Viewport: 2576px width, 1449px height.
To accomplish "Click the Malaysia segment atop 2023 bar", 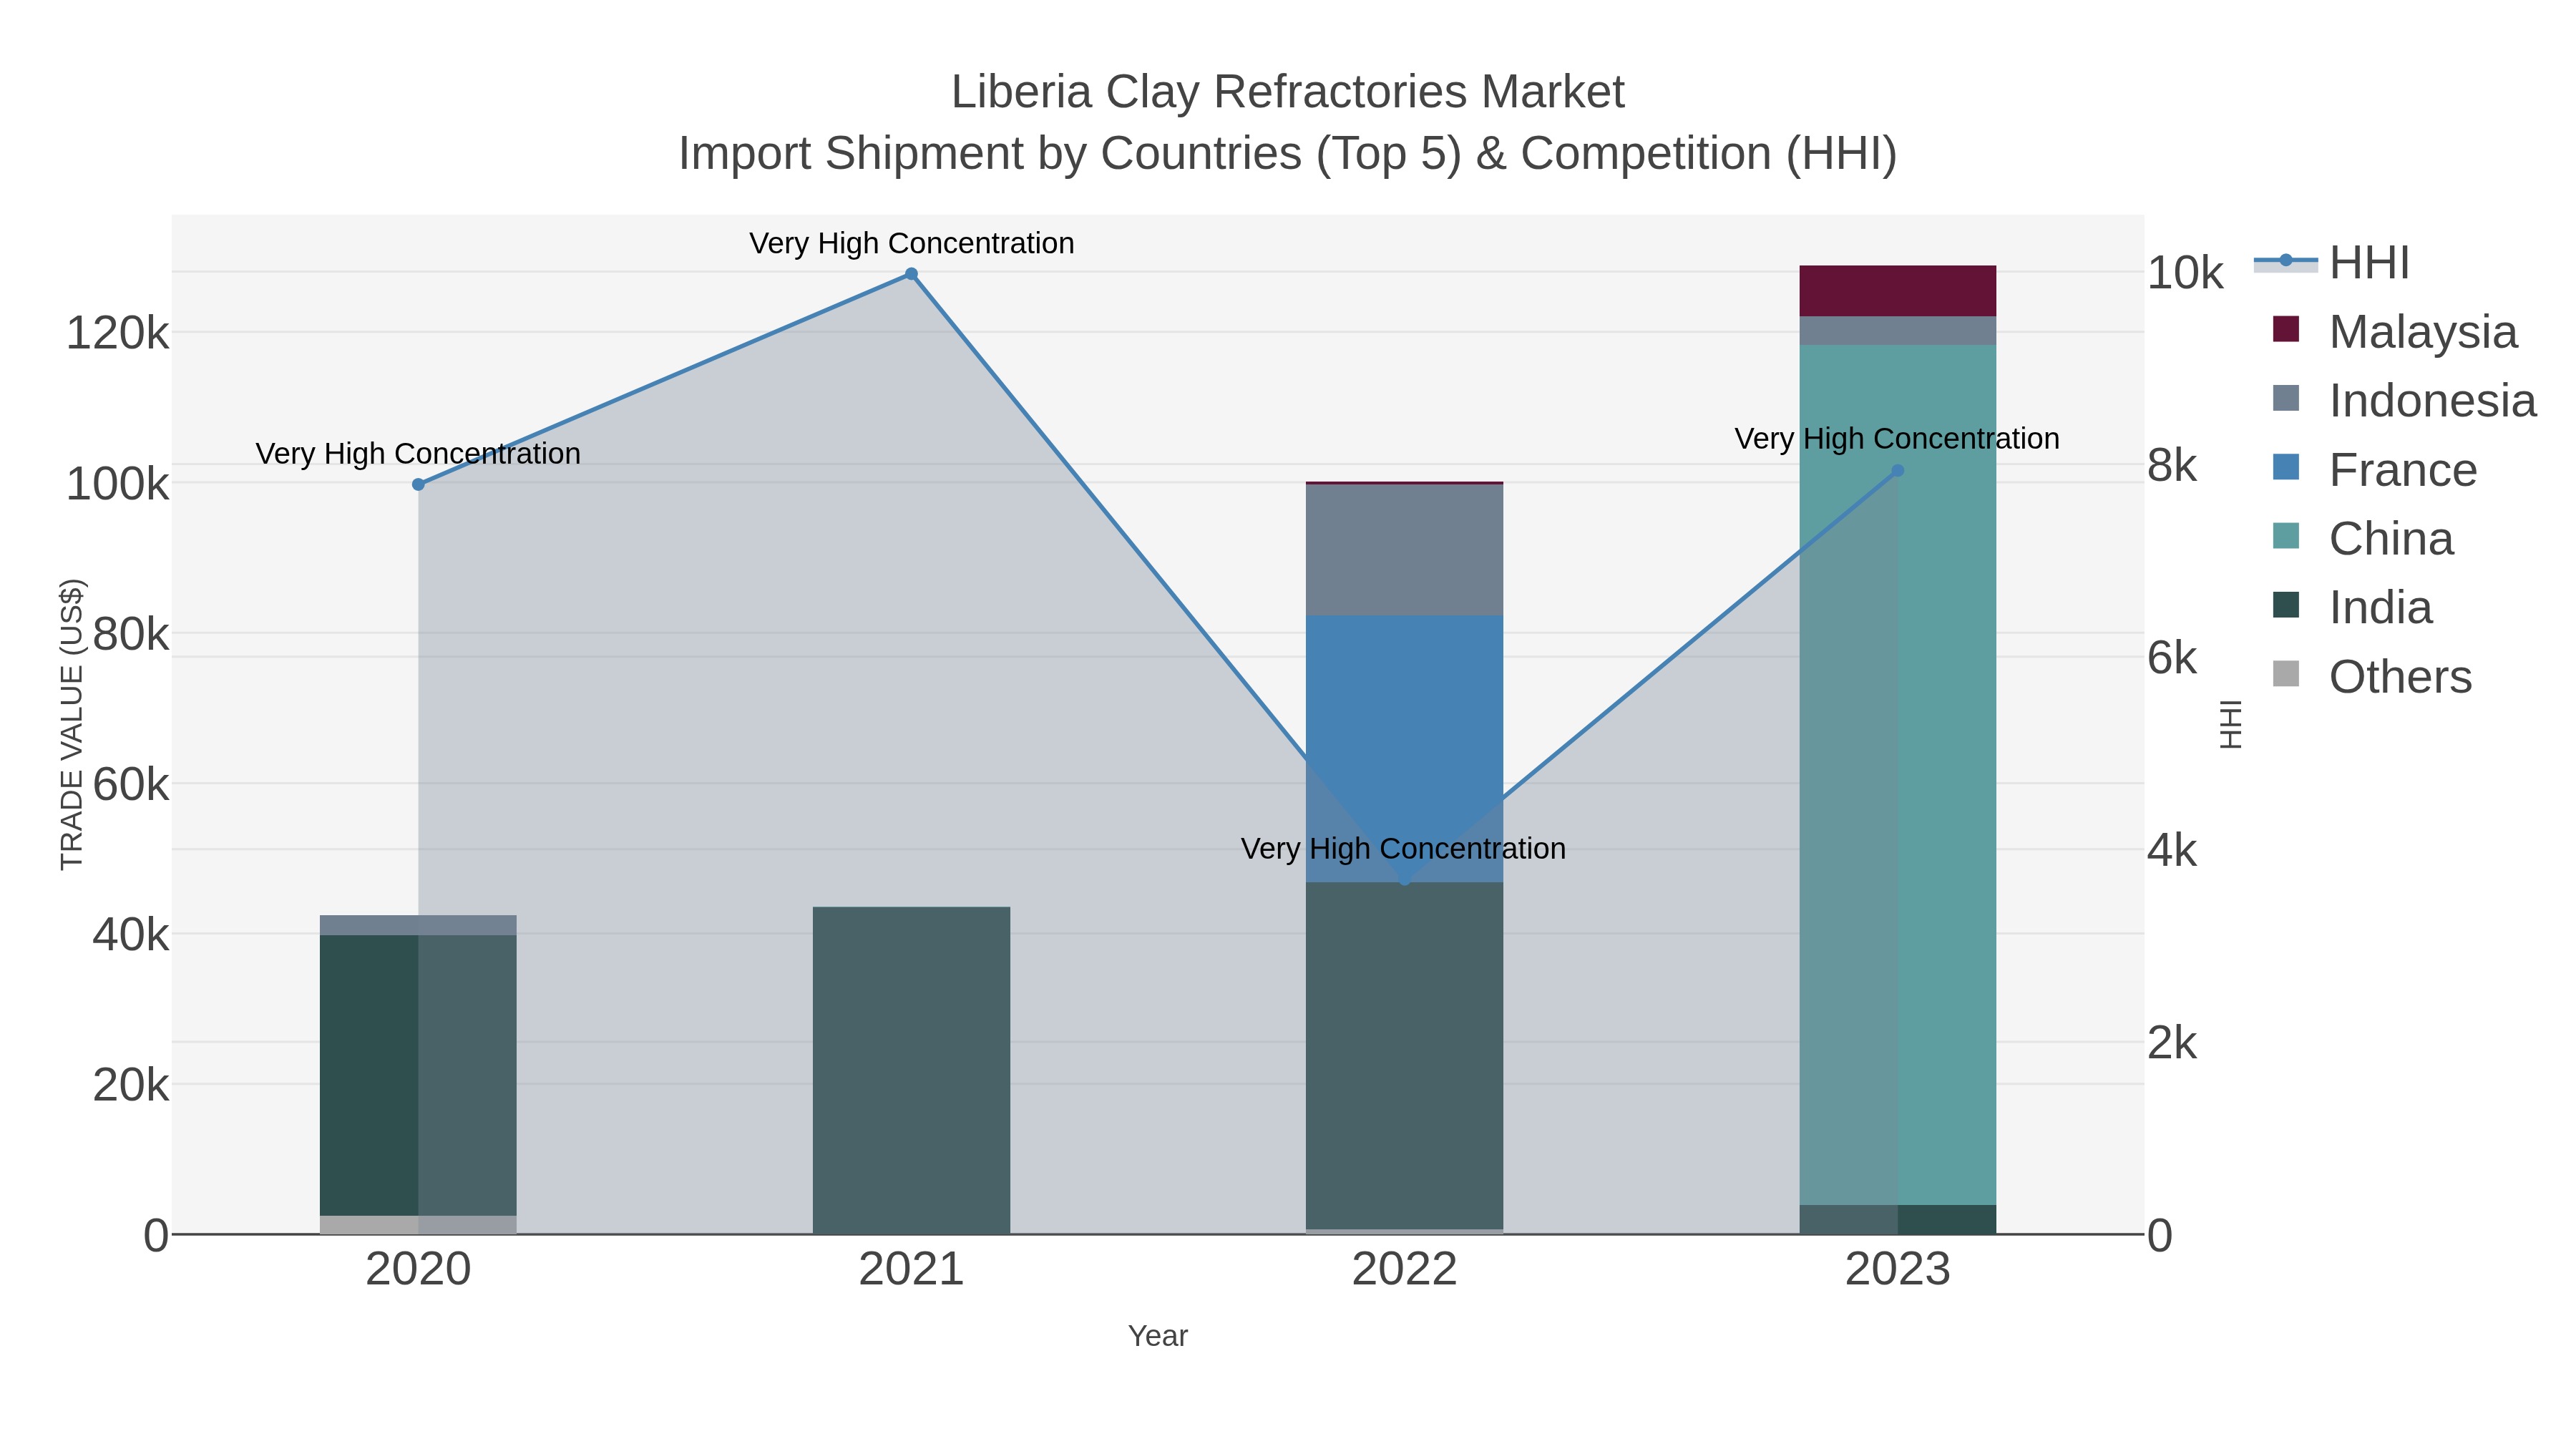I will [1898, 291].
